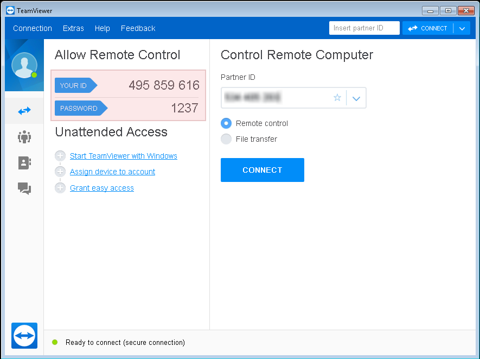The height and width of the screenshot is (359, 480).
Task: Click the Insert partner ID field
Action: pos(364,28)
